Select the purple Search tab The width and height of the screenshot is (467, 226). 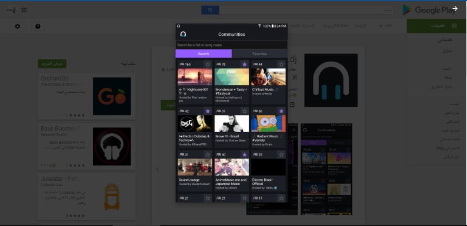pyautogui.click(x=204, y=54)
